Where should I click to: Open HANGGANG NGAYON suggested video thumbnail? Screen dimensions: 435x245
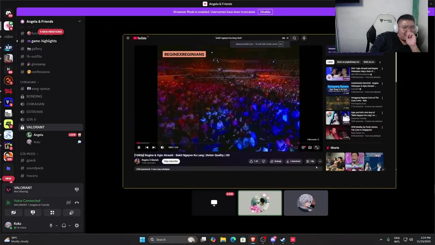click(x=338, y=88)
